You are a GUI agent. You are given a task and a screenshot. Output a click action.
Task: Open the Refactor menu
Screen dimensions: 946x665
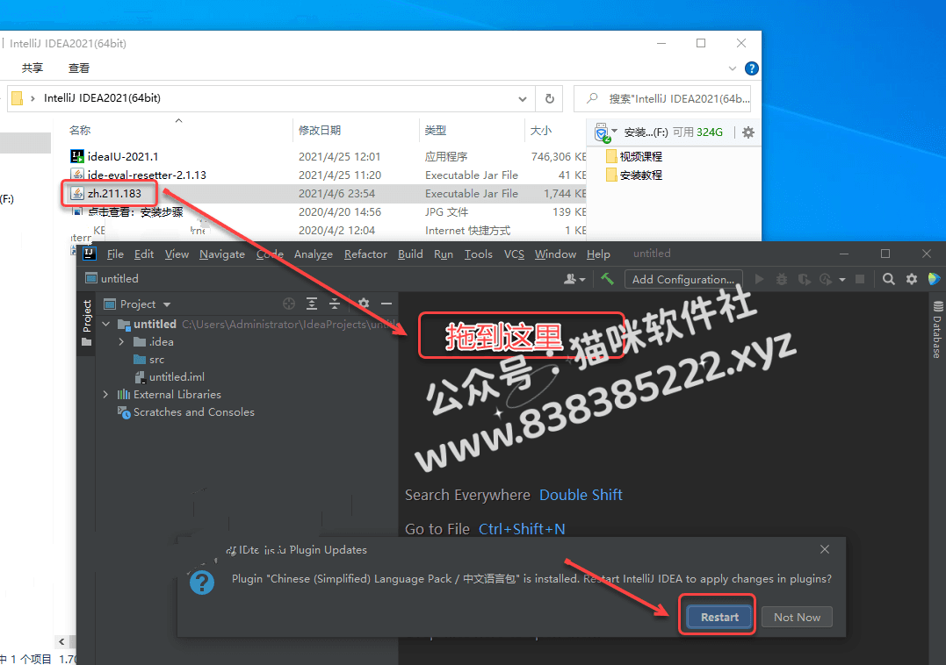tap(365, 254)
